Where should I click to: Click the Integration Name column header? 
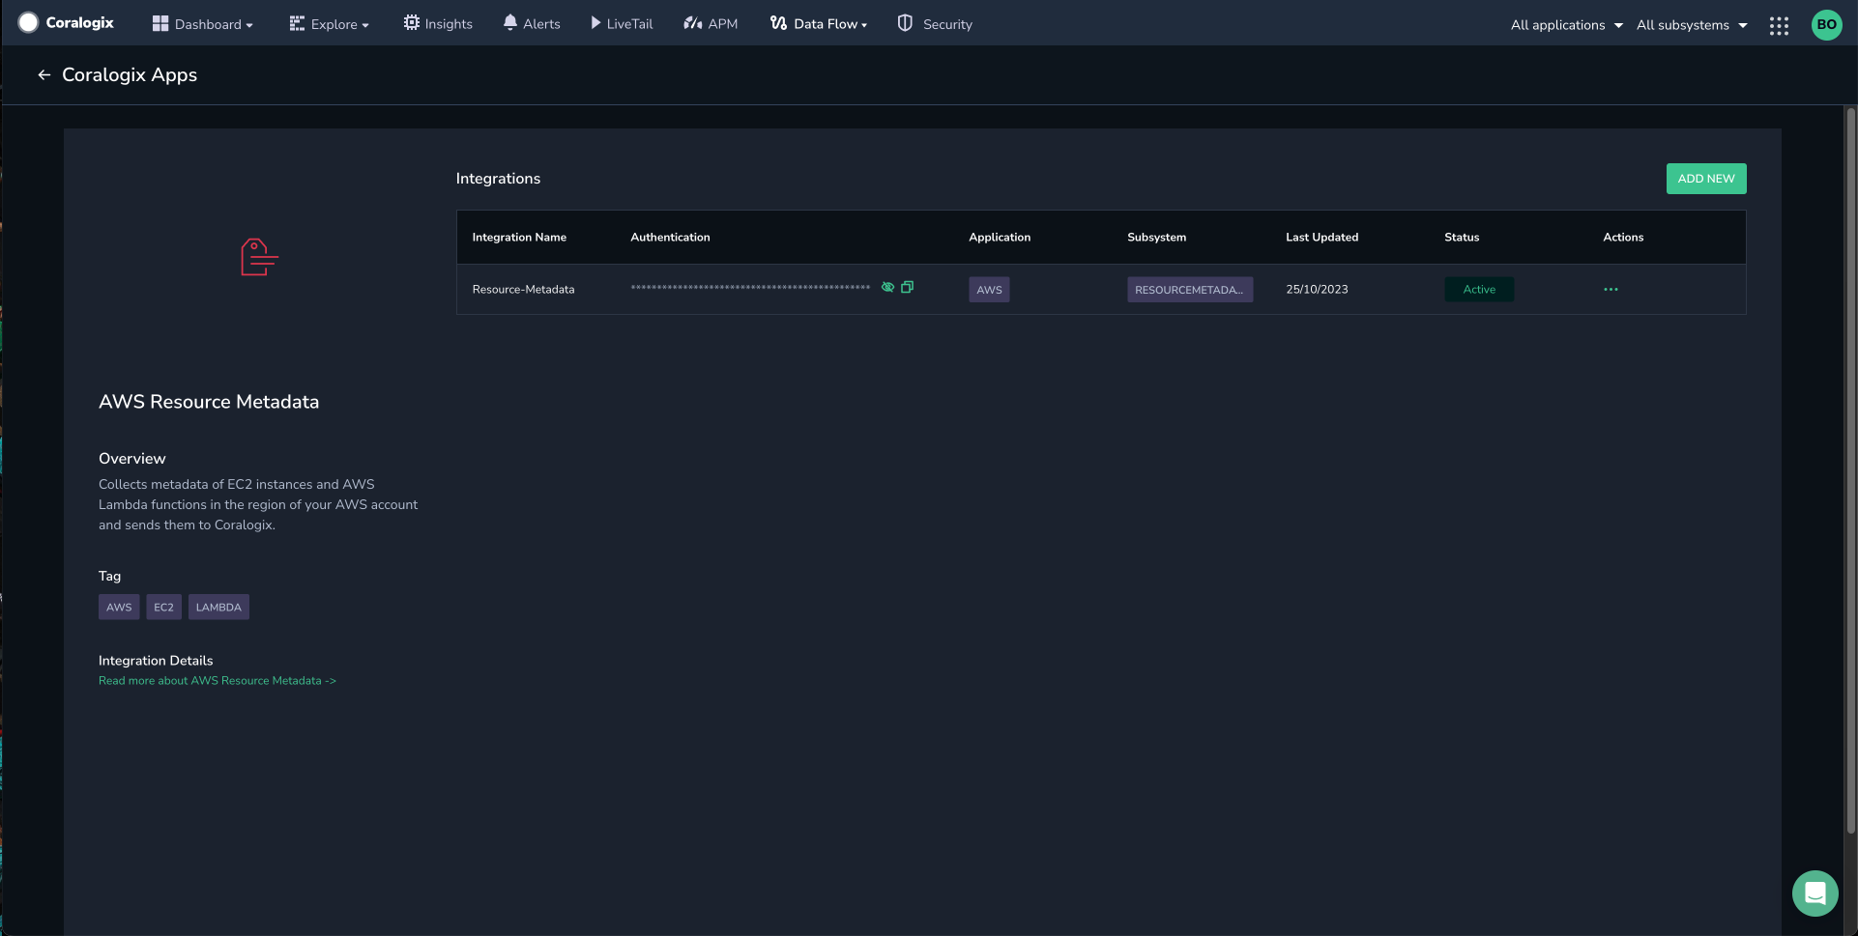[519, 238]
